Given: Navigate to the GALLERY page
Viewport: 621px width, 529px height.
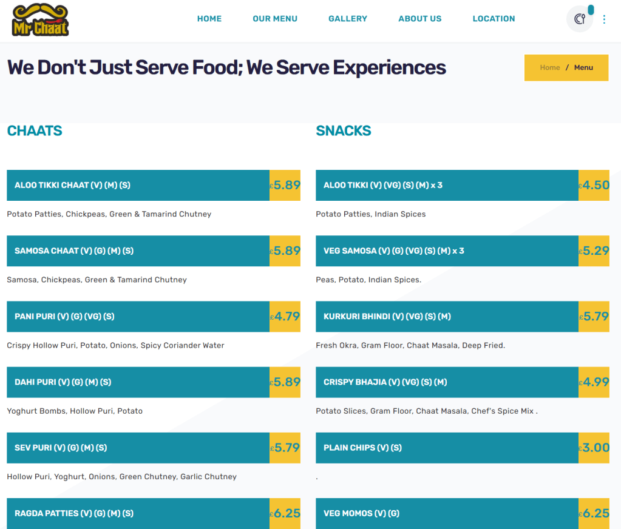Looking at the screenshot, I should tap(348, 19).
